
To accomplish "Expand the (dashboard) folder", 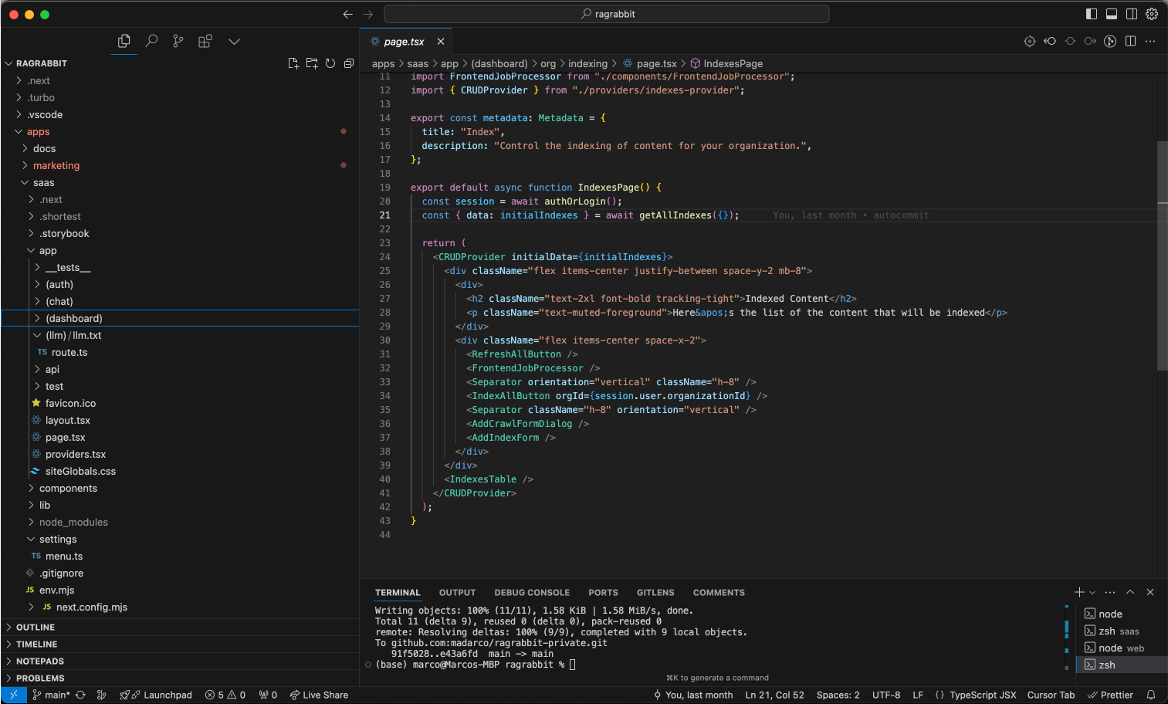I will (73, 318).
